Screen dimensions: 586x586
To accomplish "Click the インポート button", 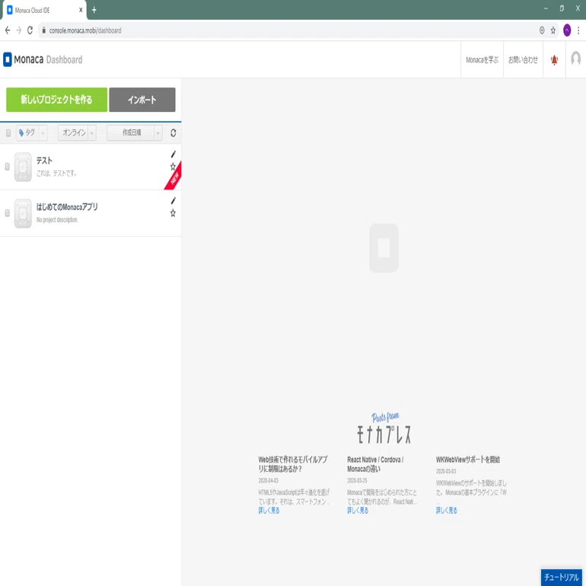I will tap(142, 100).
